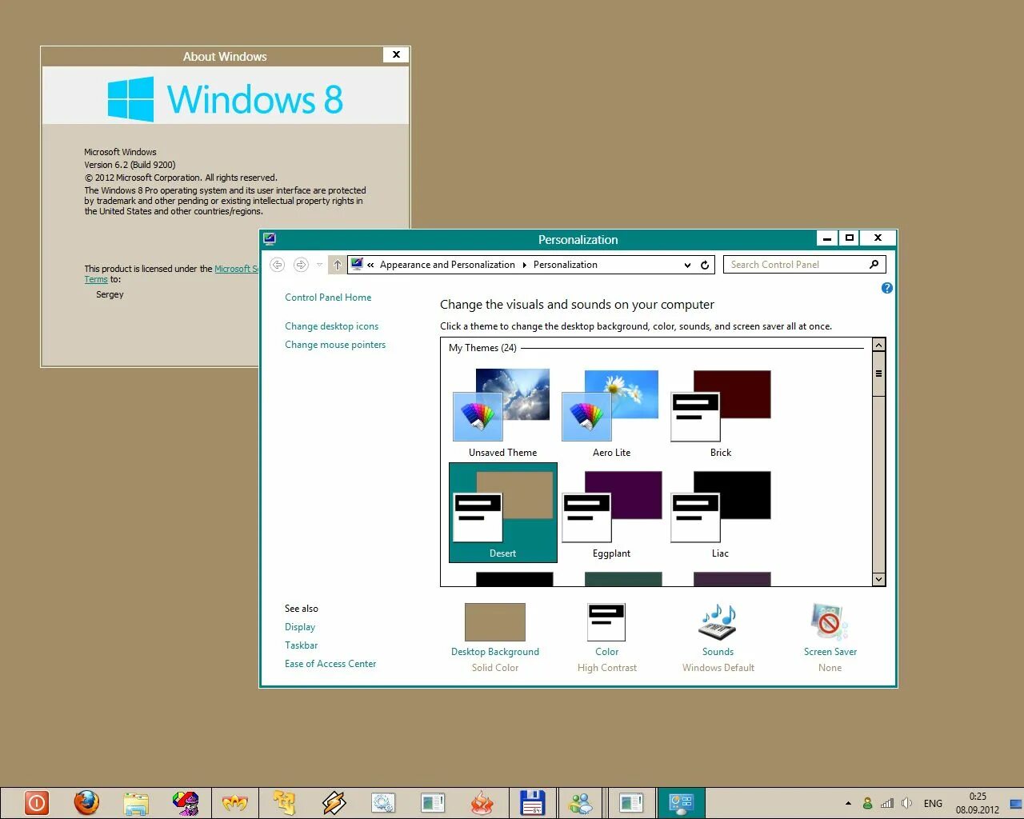Open the colorful hat taskbar icon

coord(186,802)
